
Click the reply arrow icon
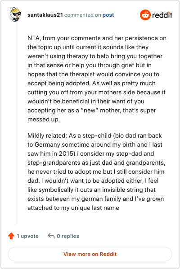pos(51,236)
